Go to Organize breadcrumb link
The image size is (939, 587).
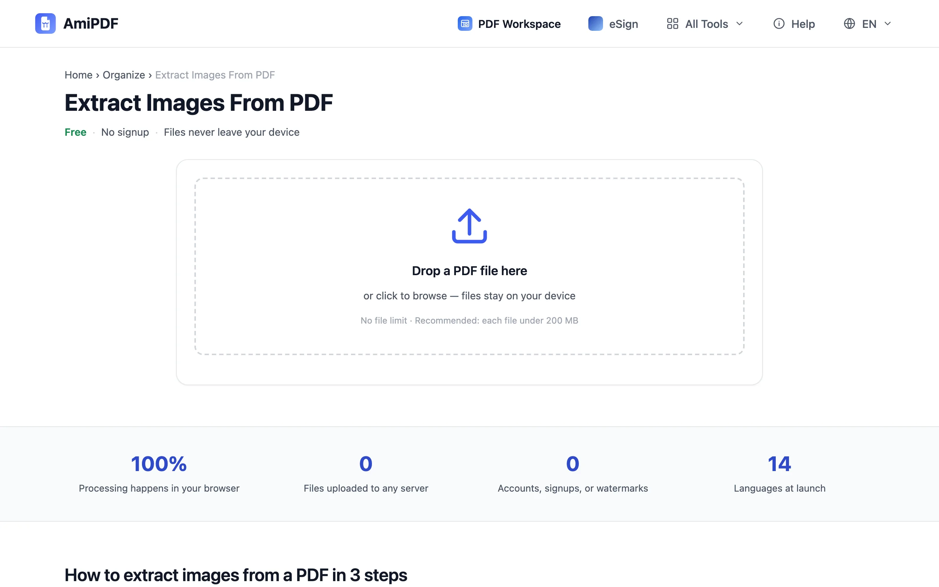coord(124,75)
